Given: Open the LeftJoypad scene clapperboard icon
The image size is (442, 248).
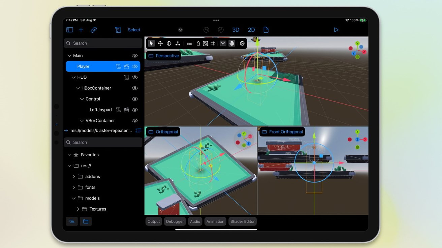Looking at the screenshot, I should (x=126, y=110).
